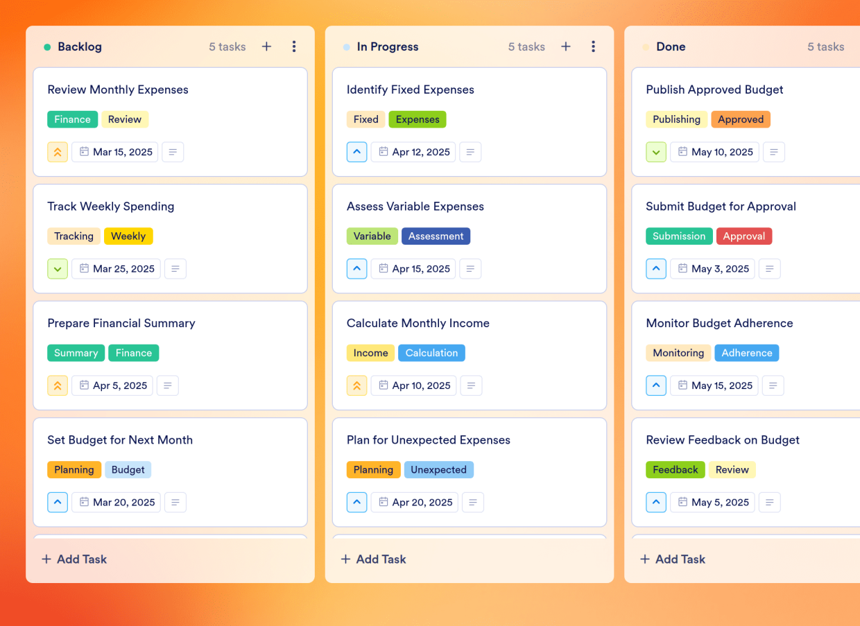
Task: Click Add Task in In Progress column
Action: pyautogui.click(x=374, y=559)
